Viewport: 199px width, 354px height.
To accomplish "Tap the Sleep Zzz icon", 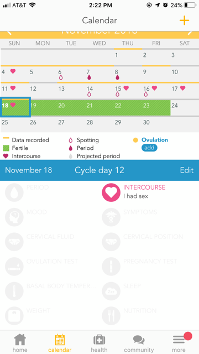I will point(111,291).
